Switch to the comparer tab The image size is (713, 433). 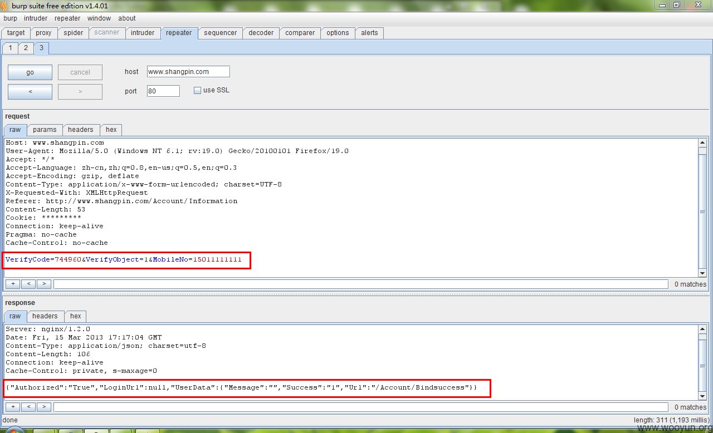click(300, 33)
